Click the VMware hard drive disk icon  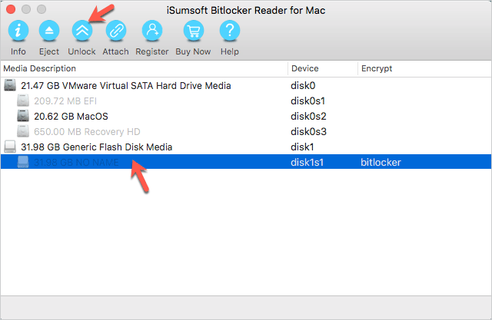(10, 86)
